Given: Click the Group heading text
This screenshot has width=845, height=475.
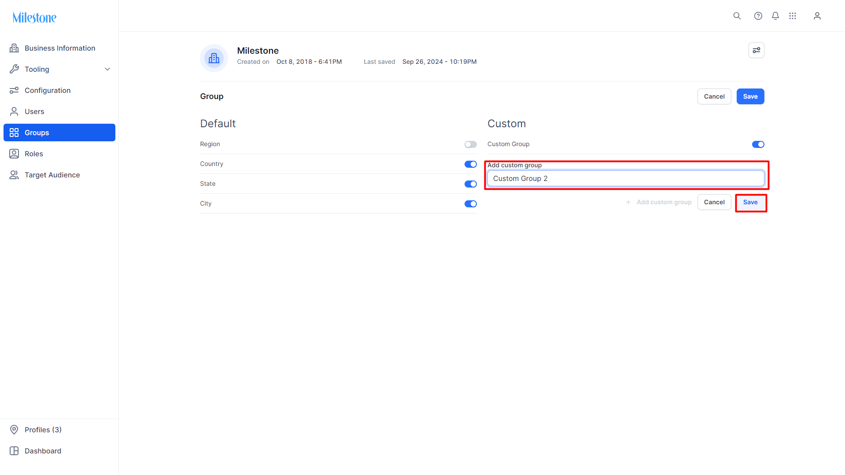Looking at the screenshot, I should (x=212, y=96).
